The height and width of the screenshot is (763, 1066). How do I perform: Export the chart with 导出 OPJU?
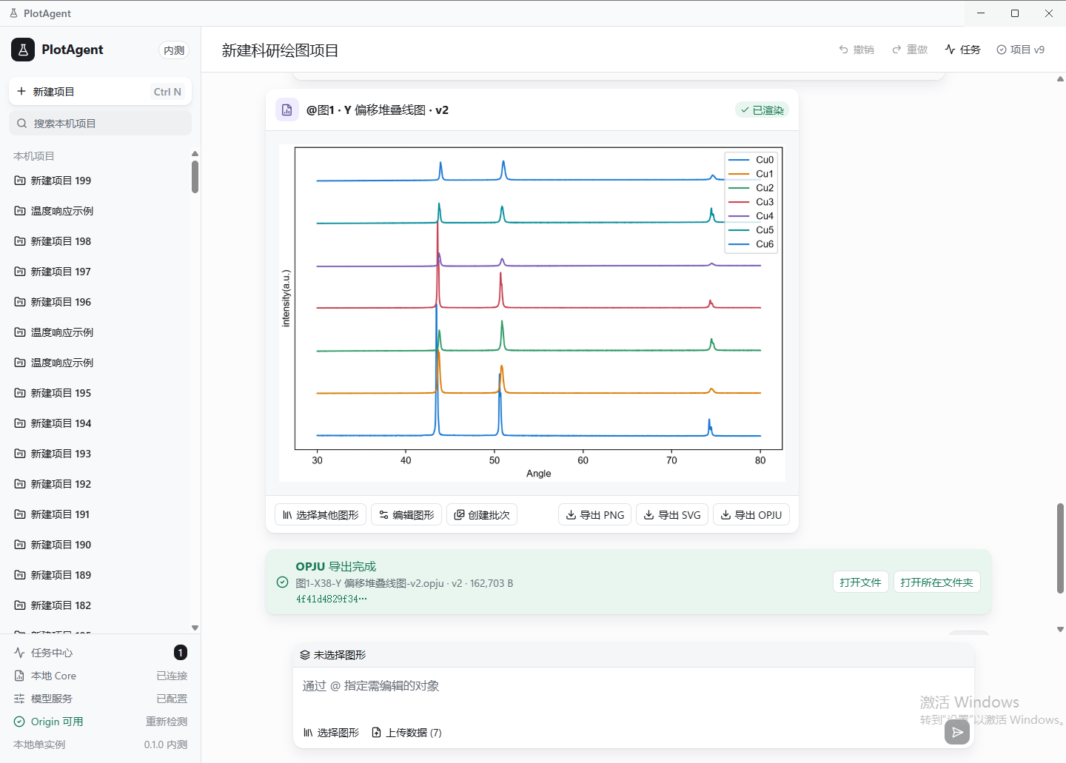pyautogui.click(x=751, y=515)
